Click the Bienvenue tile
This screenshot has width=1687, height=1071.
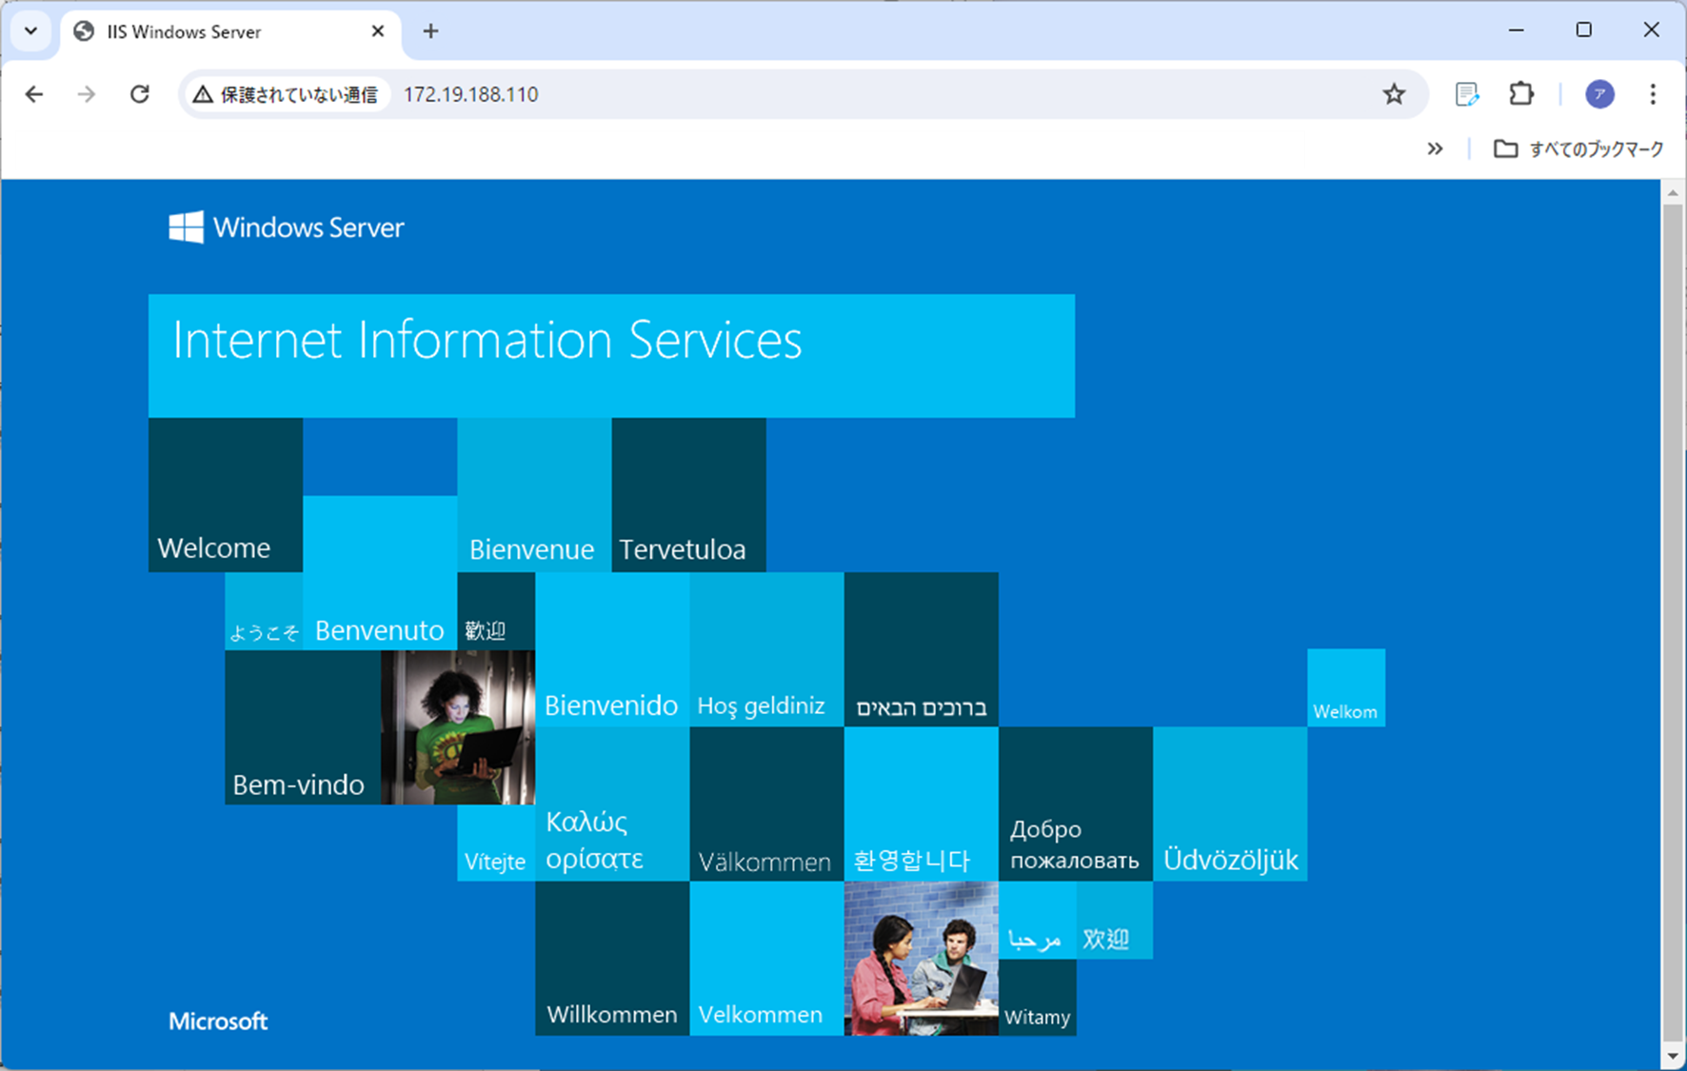[x=534, y=495]
